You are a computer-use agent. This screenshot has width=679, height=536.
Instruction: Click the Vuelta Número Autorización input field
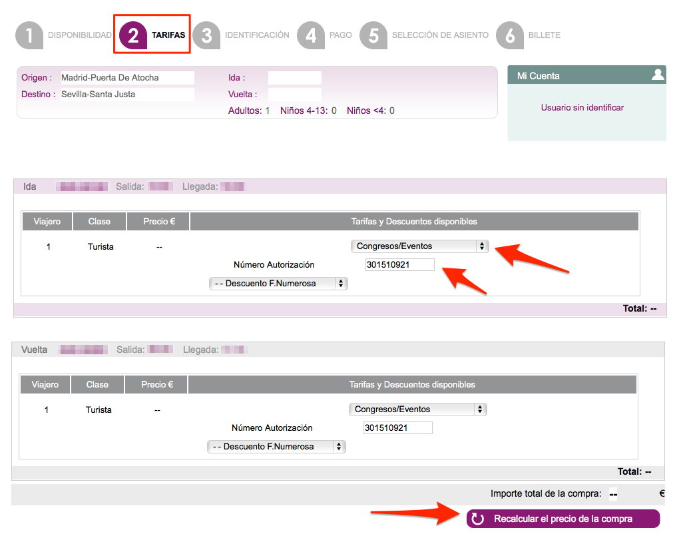(397, 428)
